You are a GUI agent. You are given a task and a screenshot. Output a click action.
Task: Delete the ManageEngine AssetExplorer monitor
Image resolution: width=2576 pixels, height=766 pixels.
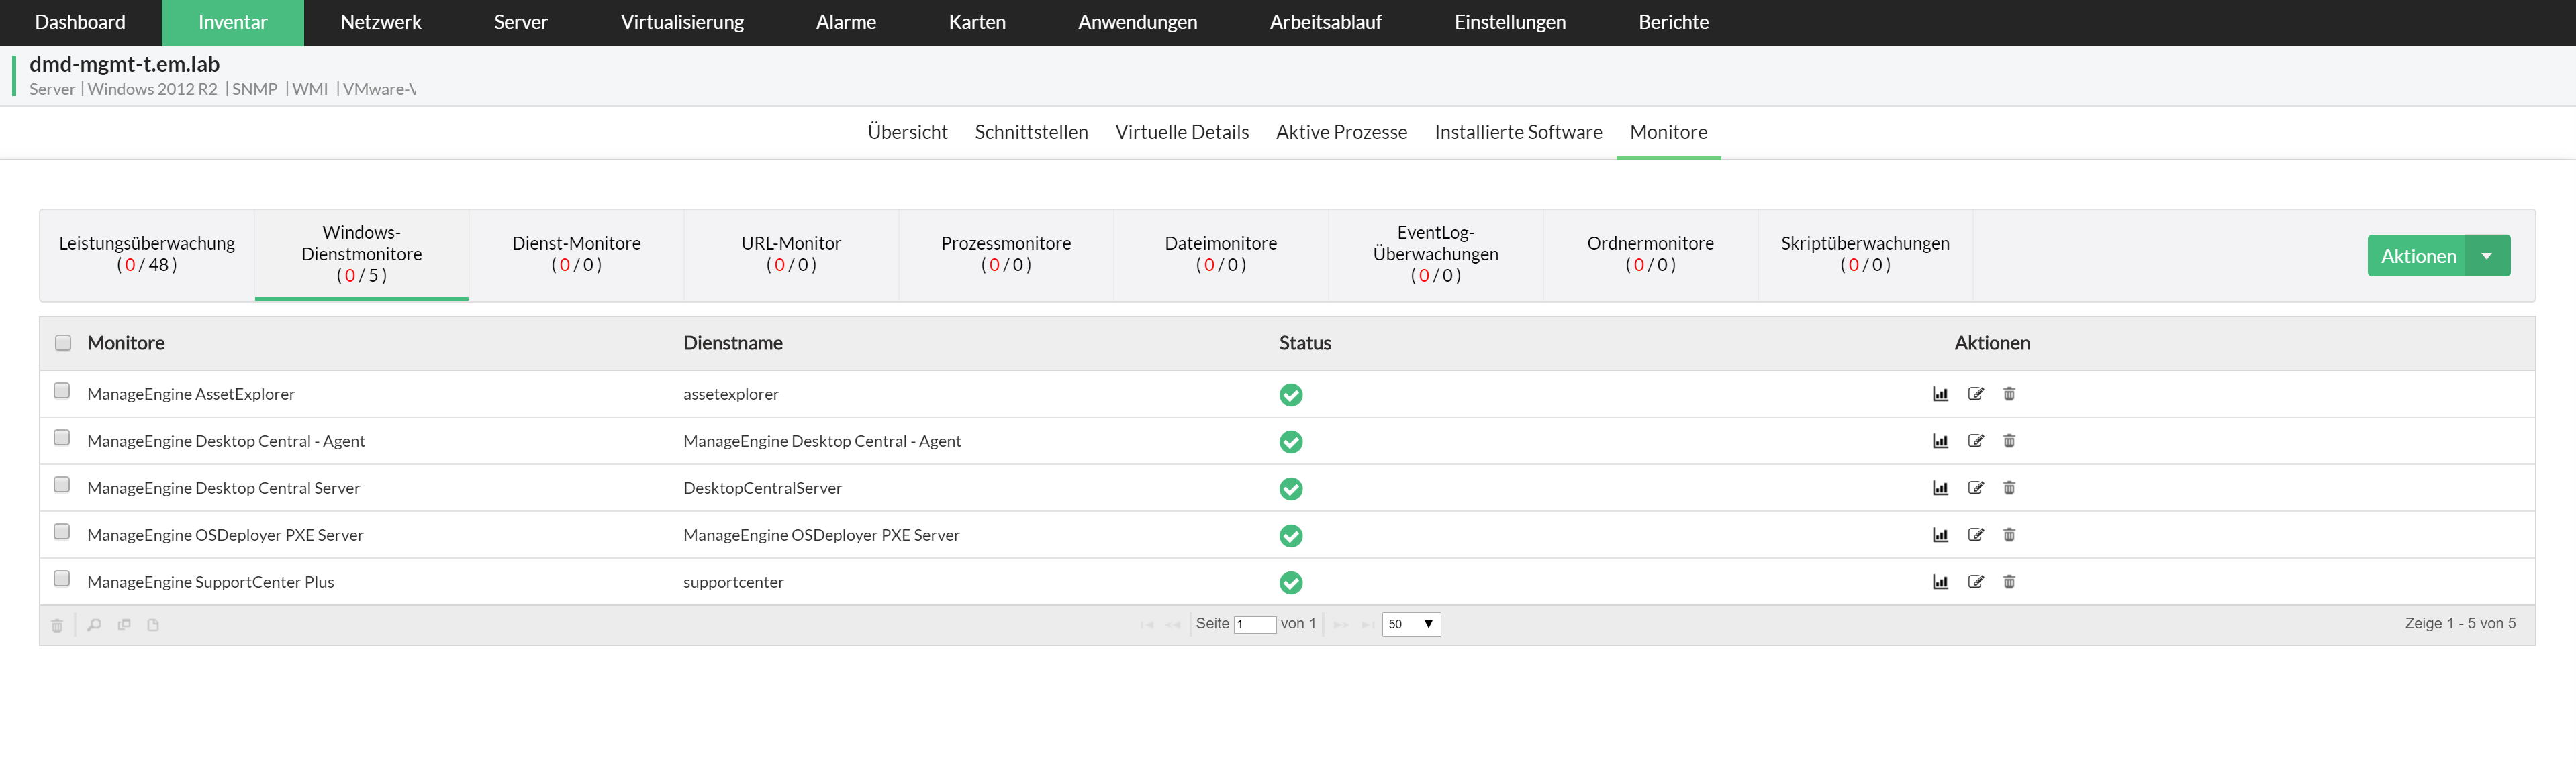(2009, 394)
